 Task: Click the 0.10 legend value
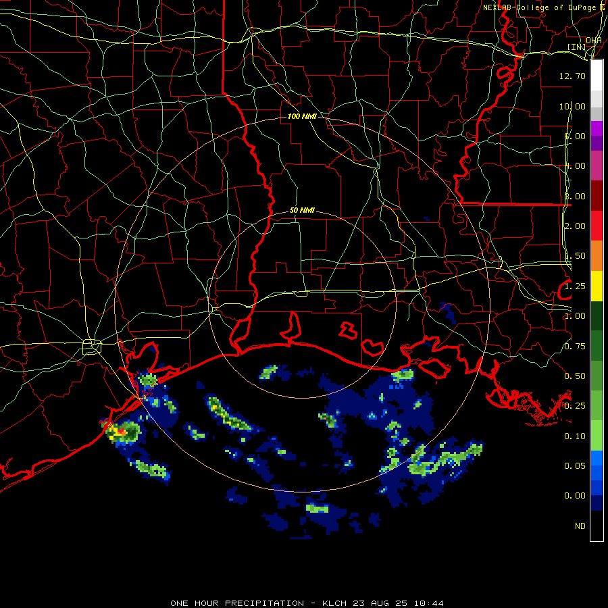point(575,436)
